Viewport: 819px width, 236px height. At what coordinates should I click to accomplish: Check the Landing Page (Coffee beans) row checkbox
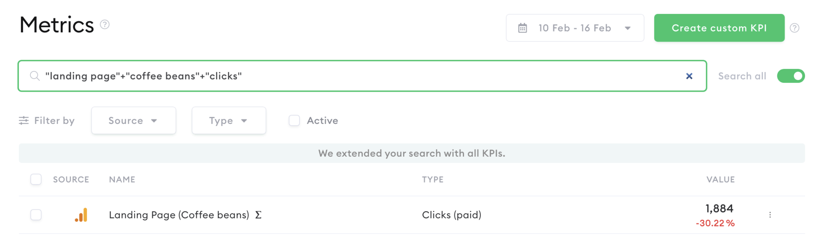pos(36,214)
